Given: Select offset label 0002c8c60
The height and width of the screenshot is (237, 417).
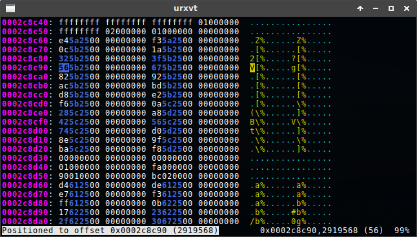Looking at the screenshot, I should (25, 41).
